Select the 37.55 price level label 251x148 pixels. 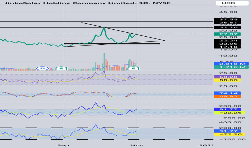pyautogui.click(x=227, y=20)
